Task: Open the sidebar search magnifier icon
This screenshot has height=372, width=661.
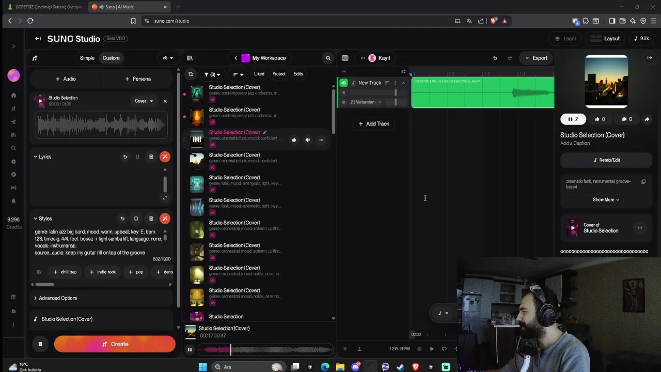Action: point(13,148)
